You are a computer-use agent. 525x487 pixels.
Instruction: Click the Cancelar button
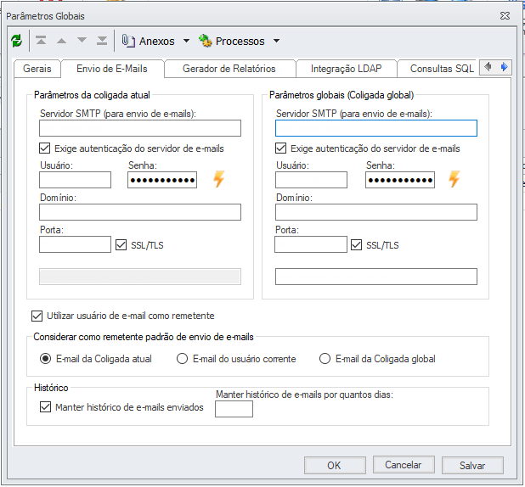tap(404, 465)
